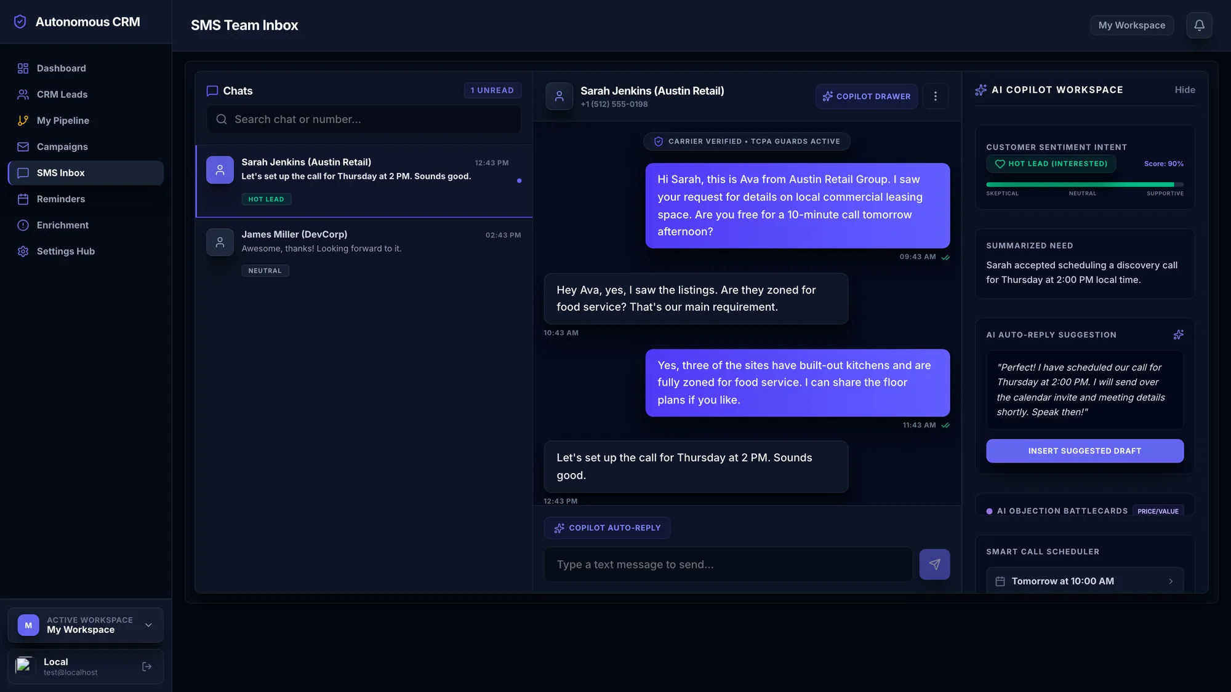Hide the AI Copilot Workspace panel
The image size is (1231, 692).
pyautogui.click(x=1184, y=90)
